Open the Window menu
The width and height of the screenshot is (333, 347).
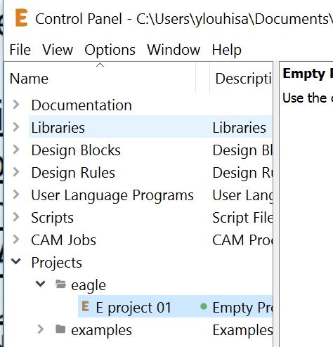click(174, 50)
